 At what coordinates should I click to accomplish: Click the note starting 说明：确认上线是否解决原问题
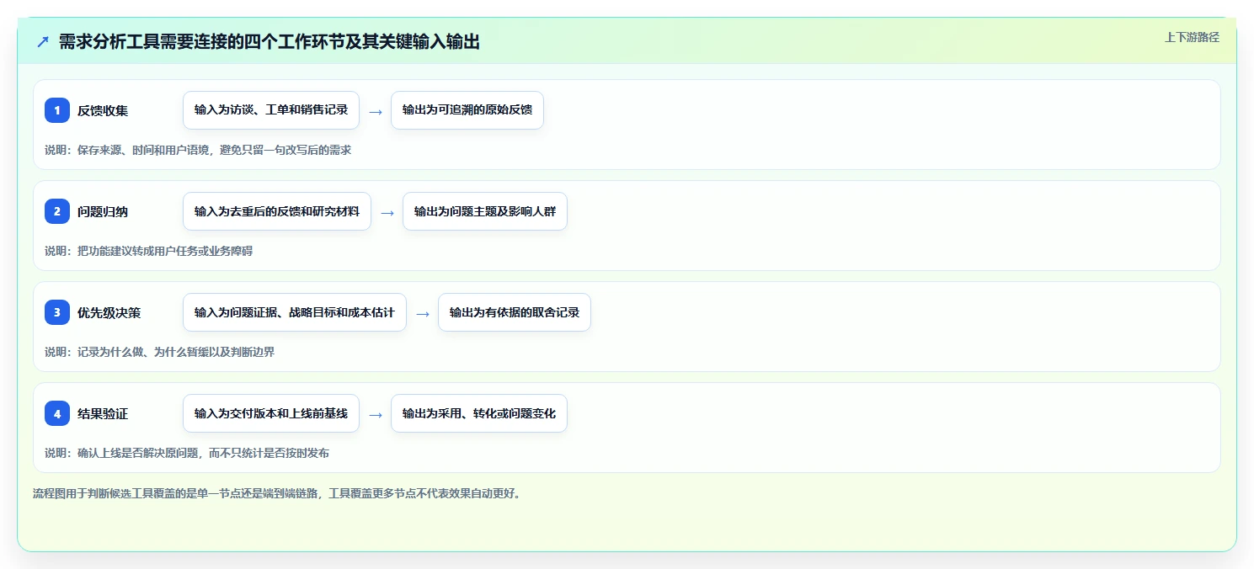pyautogui.click(x=187, y=453)
